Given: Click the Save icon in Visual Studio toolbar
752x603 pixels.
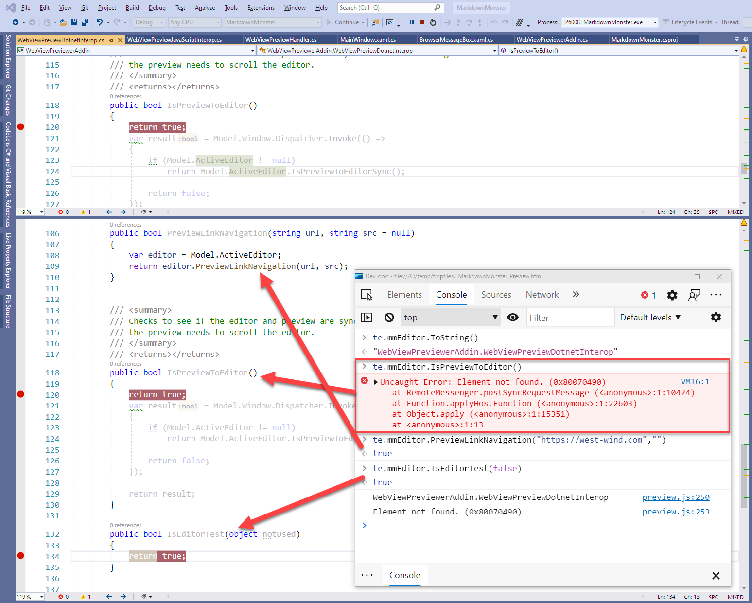Looking at the screenshot, I should click(x=74, y=22).
